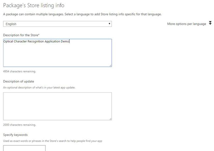Click the Description for the Store text area
Image resolution: width=214 pixels, height=151 pixels.
coord(58,53)
